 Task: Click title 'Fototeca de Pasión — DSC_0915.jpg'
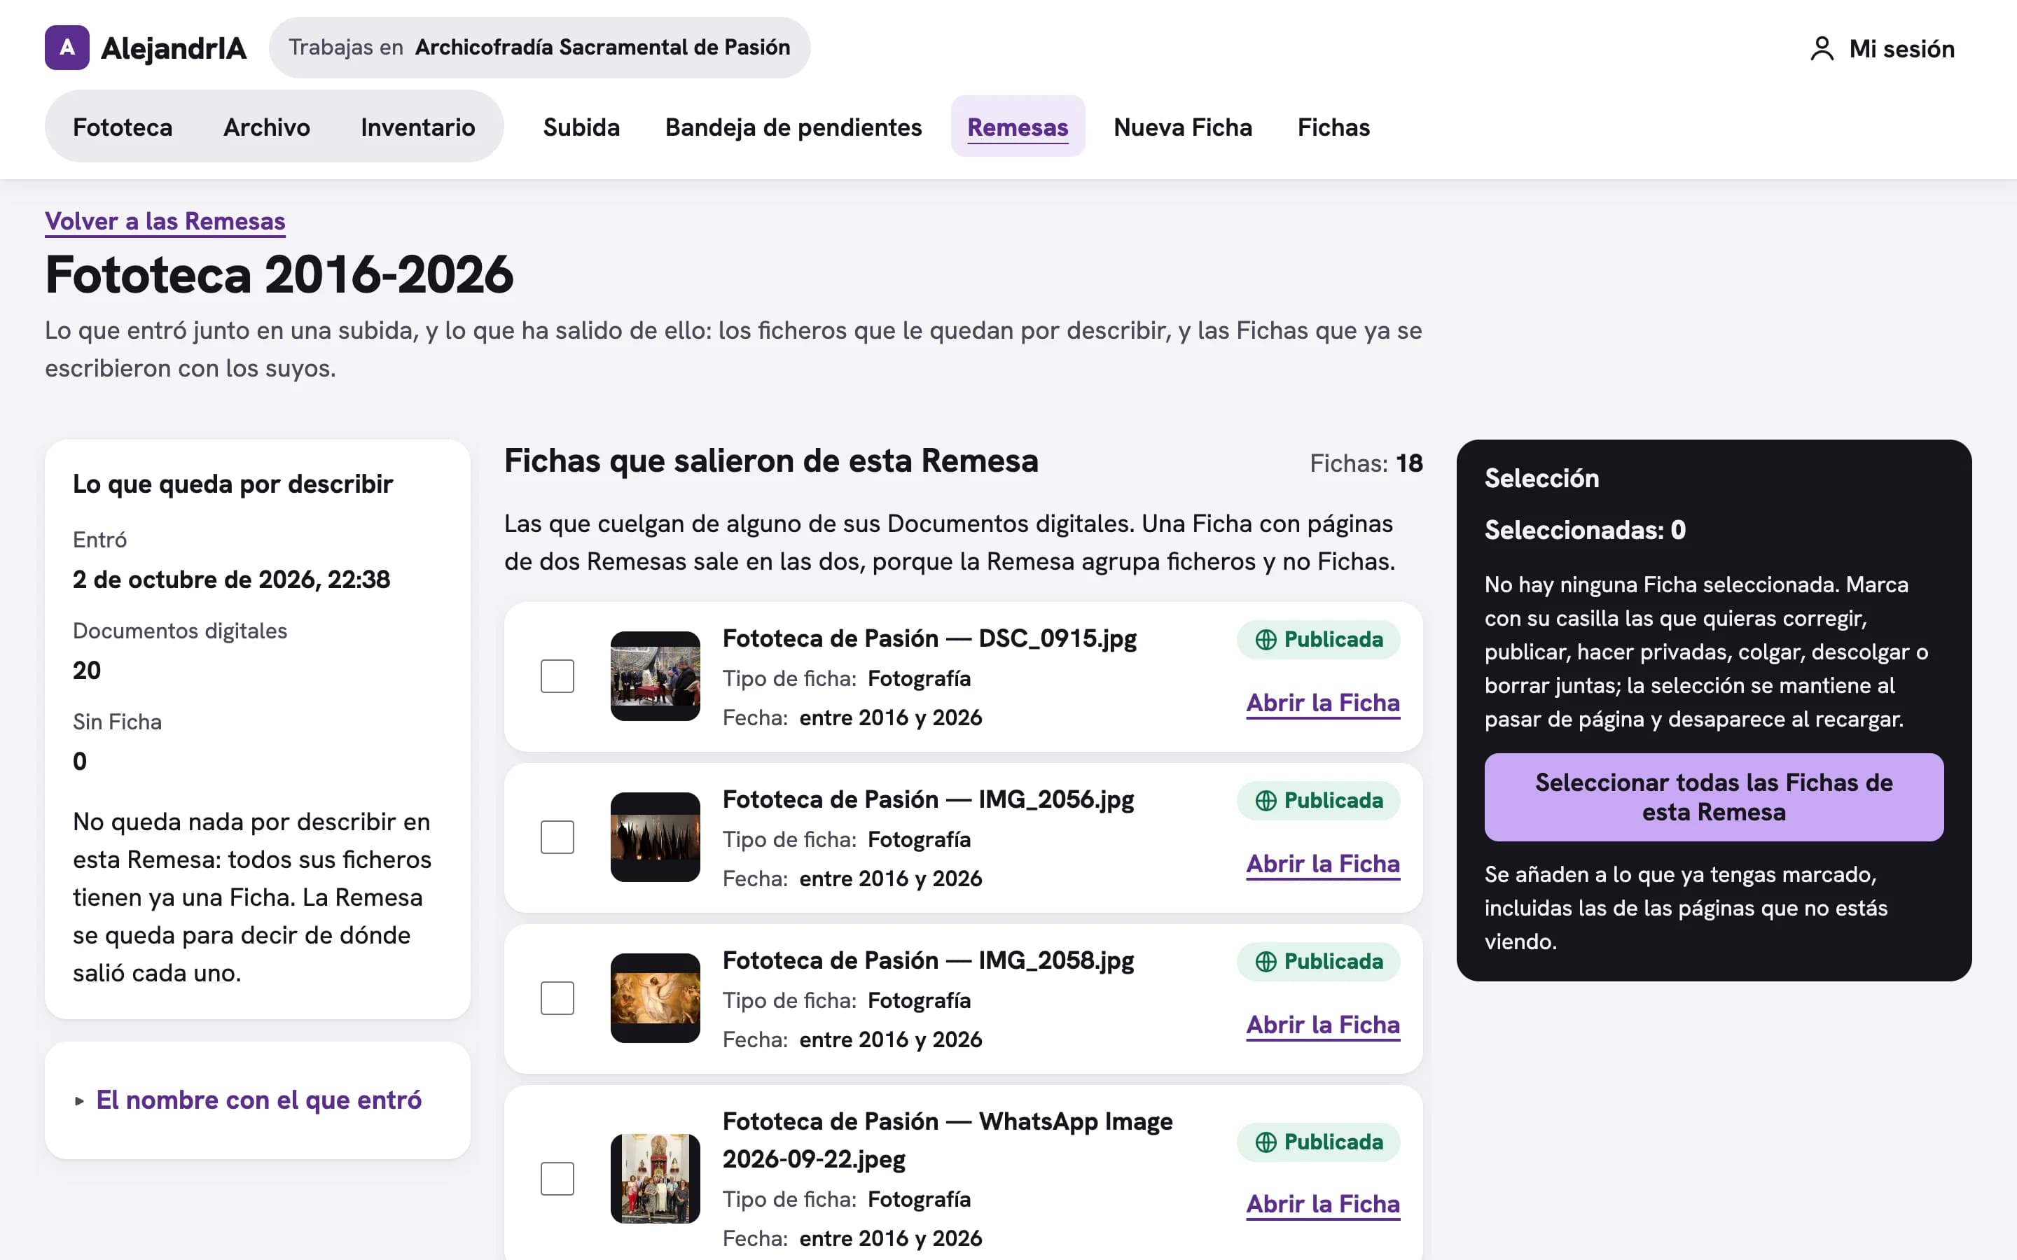point(929,638)
